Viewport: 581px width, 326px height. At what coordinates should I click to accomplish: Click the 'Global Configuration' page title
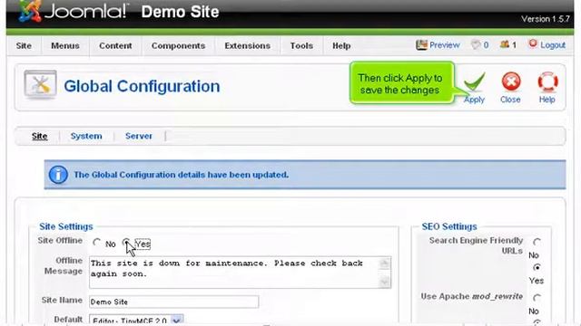pos(142,86)
